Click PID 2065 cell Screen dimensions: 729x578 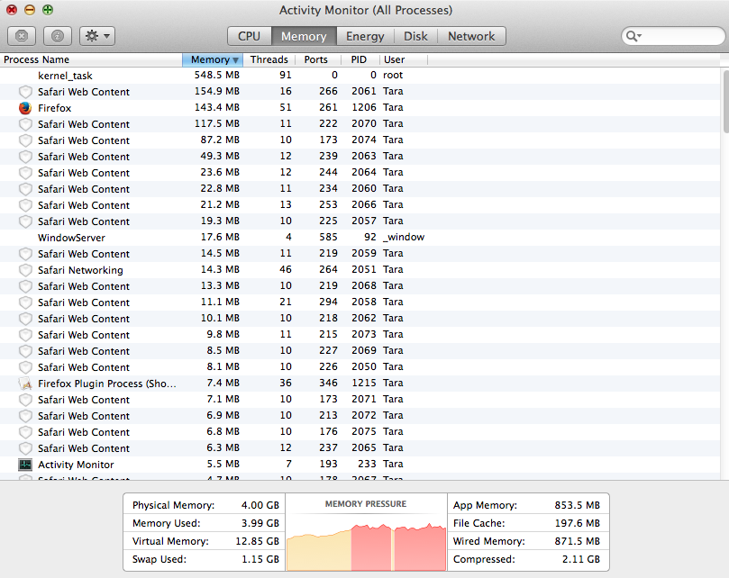click(363, 447)
